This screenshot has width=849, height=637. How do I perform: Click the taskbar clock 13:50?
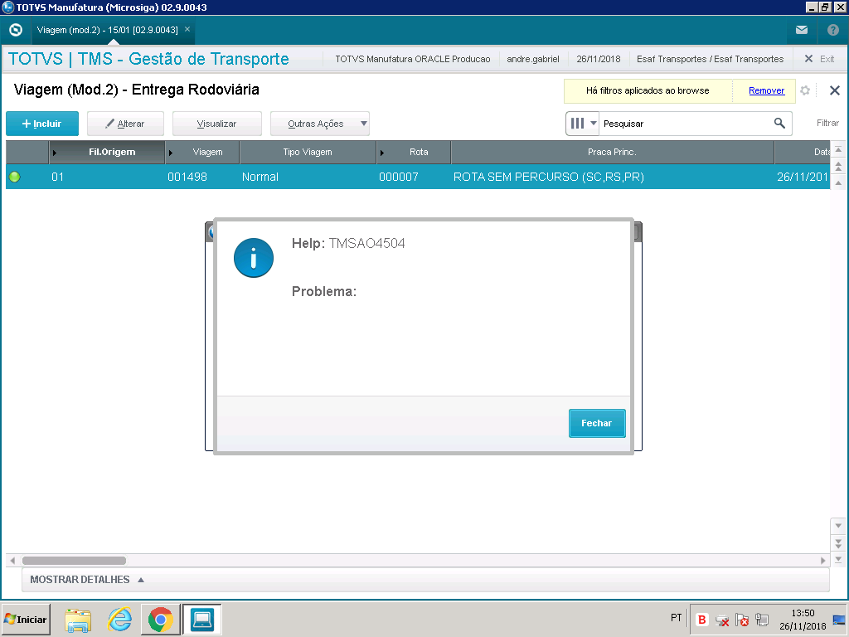click(803, 613)
